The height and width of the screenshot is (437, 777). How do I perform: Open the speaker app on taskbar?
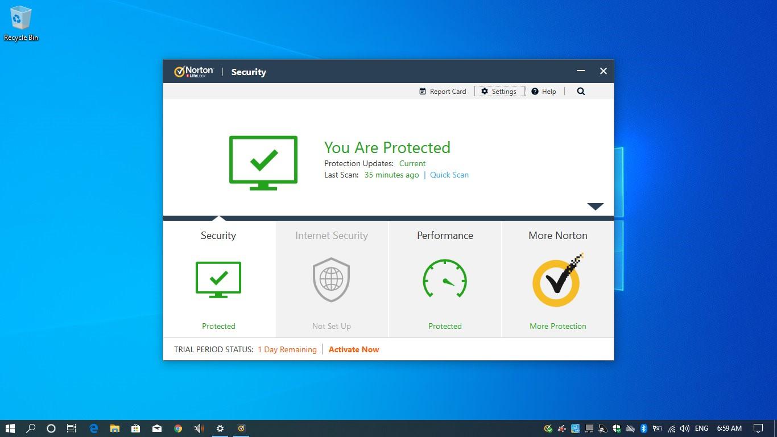(199, 428)
